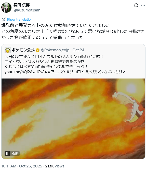This screenshot has height=172, width=146.
Task: Pause the GIF playback
Action: pos(7,153)
